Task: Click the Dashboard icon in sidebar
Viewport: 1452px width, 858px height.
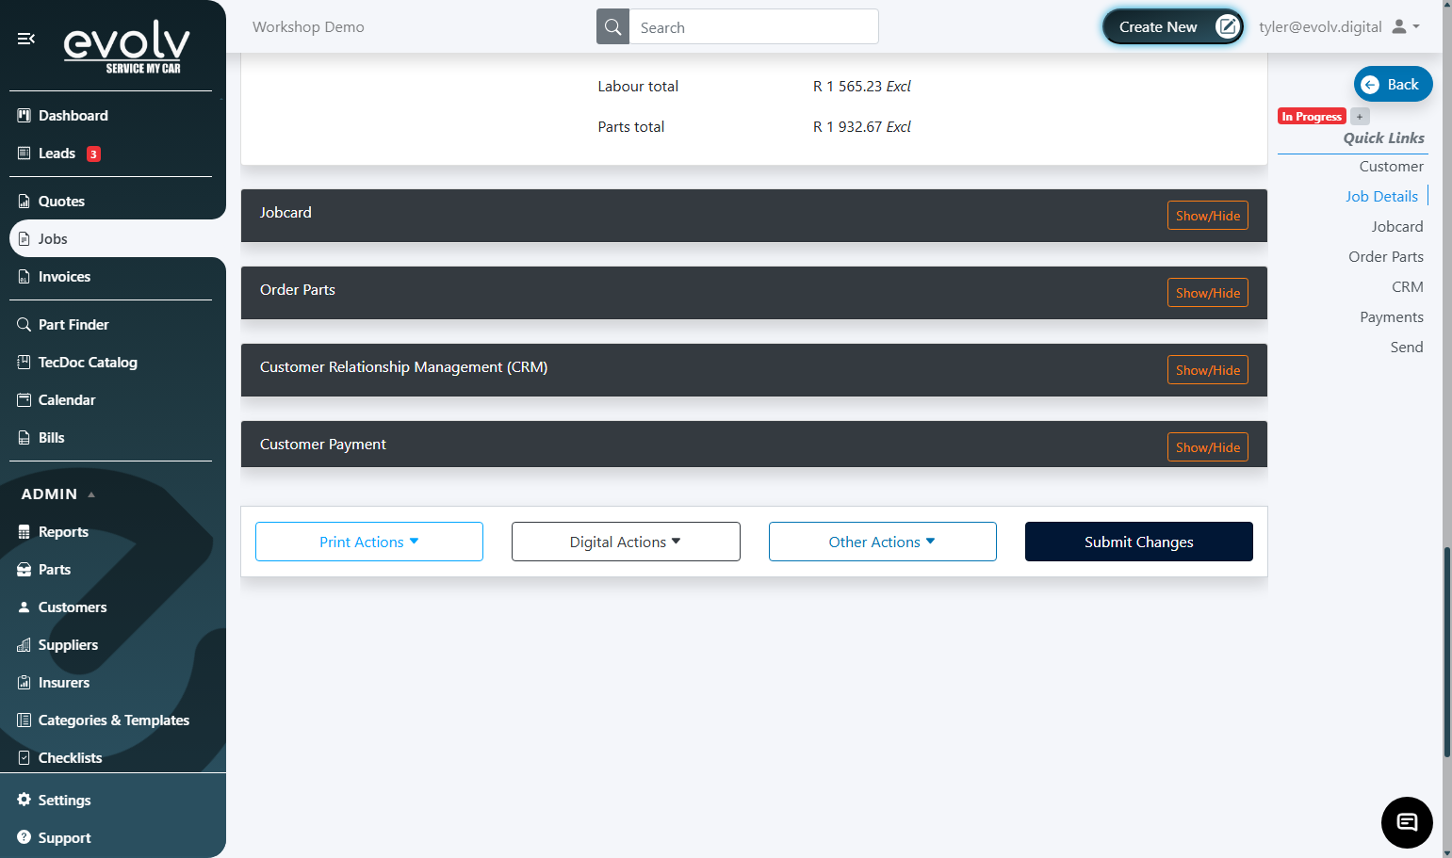Action: pos(24,116)
